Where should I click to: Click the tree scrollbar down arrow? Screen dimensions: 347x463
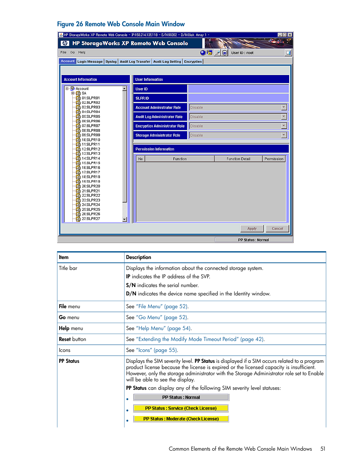tap(125, 219)
